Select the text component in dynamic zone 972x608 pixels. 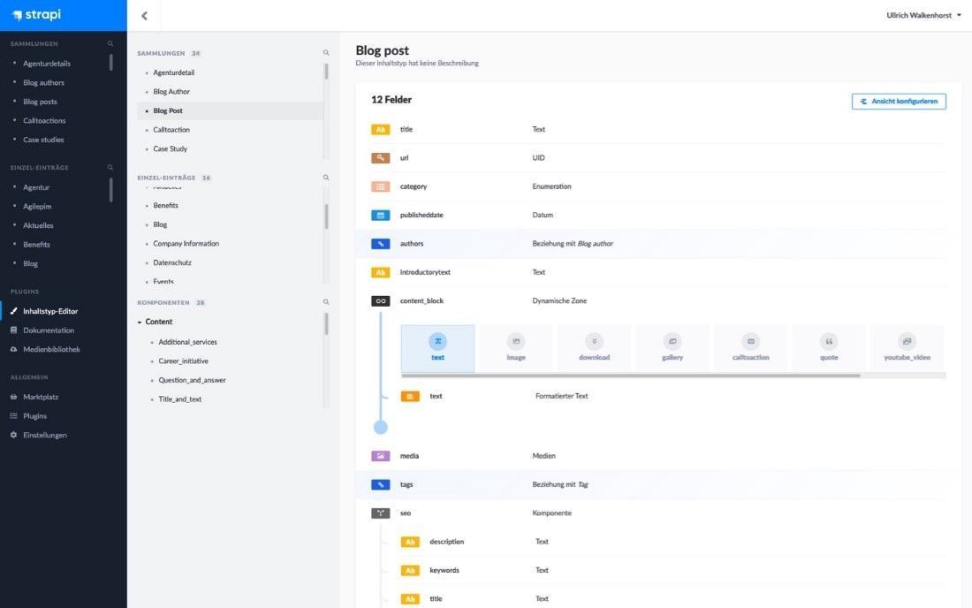click(437, 346)
